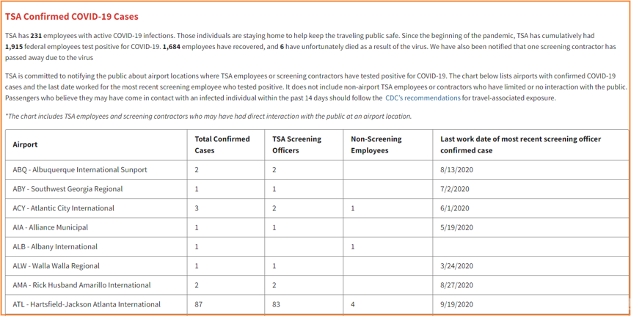The width and height of the screenshot is (631, 316).
Task: Click the 87 total cases cell for ATL
Action: tap(226, 304)
